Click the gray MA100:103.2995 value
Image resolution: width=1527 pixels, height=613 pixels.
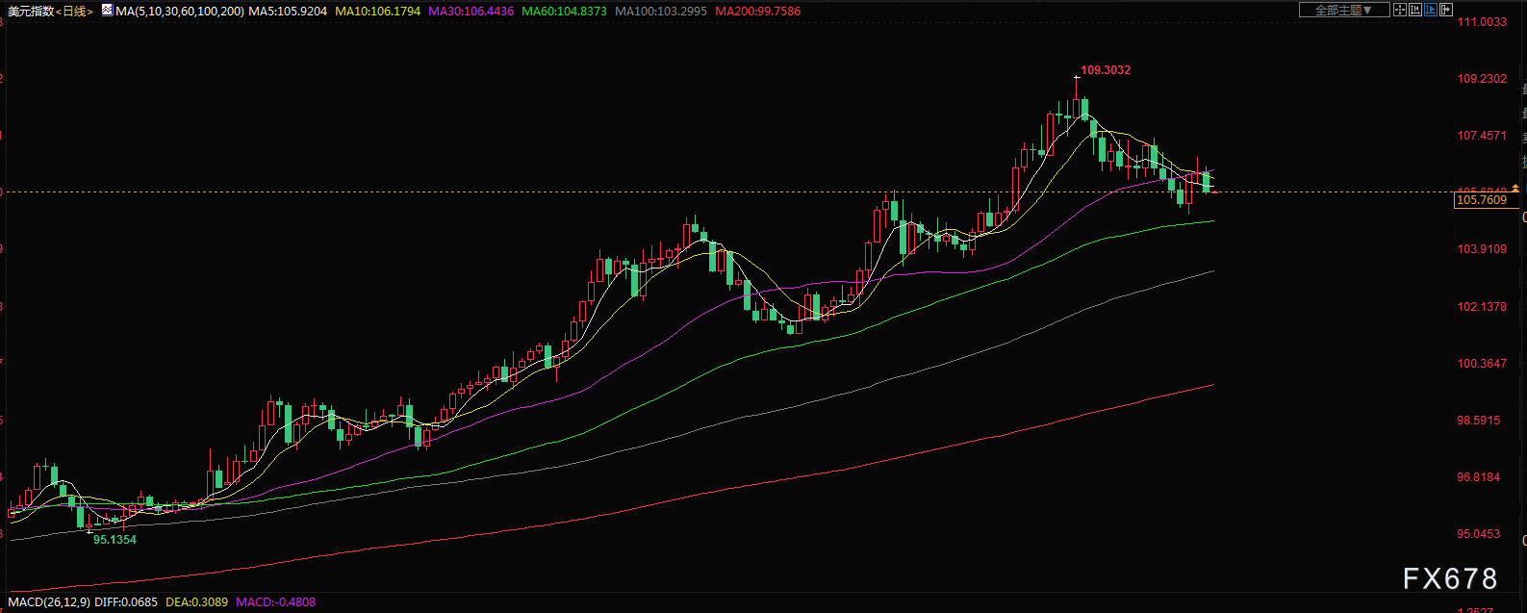point(660,12)
